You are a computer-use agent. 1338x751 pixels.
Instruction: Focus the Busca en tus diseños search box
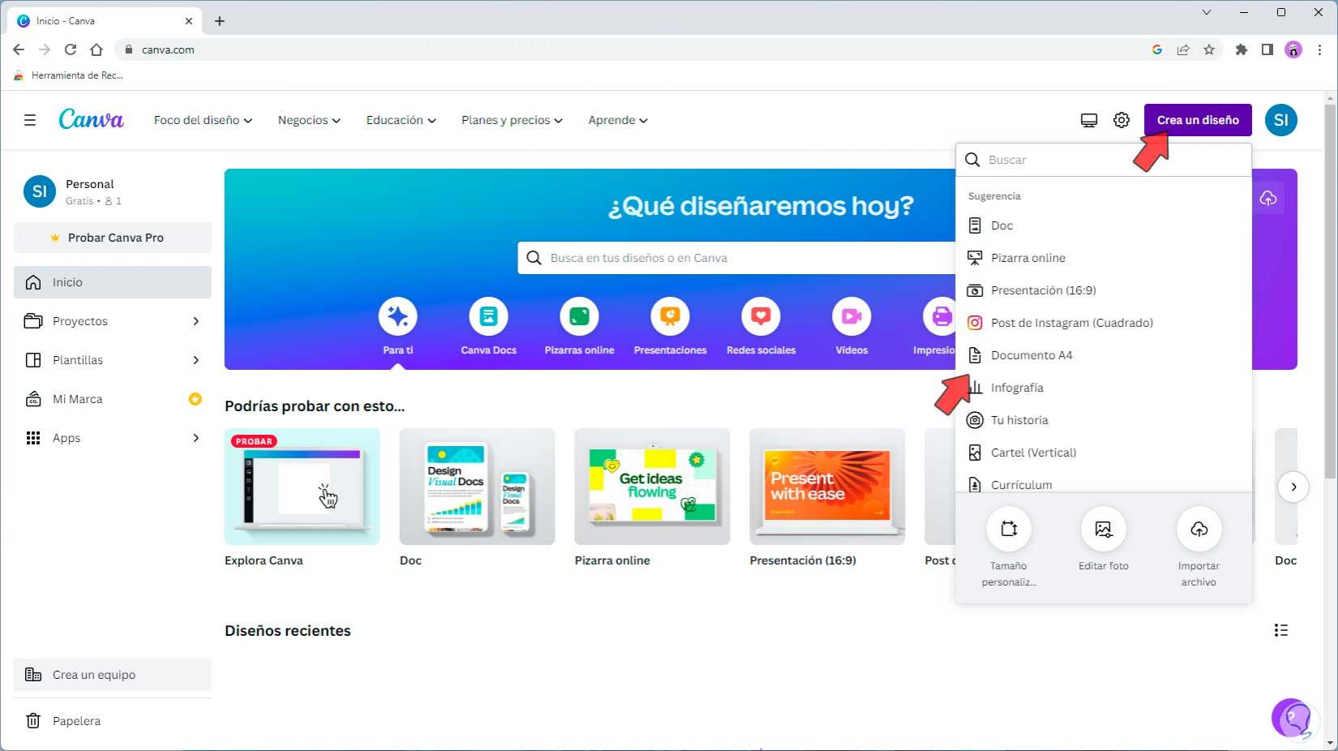click(x=736, y=258)
